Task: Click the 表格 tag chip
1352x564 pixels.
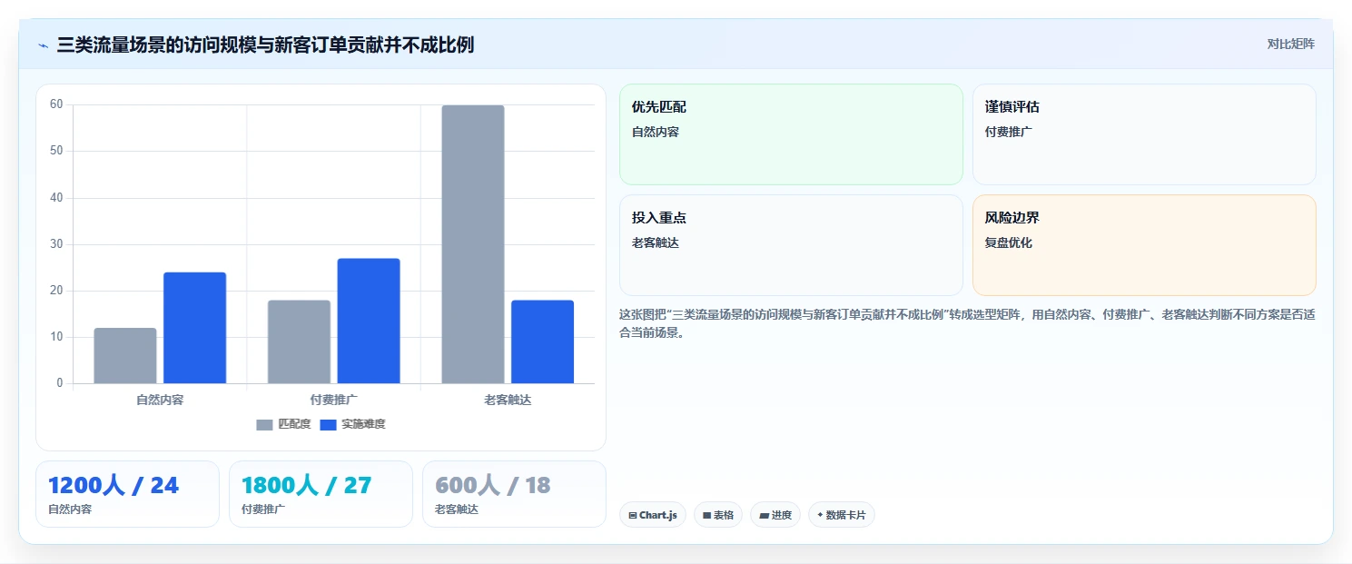Action: pyautogui.click(x=718, y=515)
